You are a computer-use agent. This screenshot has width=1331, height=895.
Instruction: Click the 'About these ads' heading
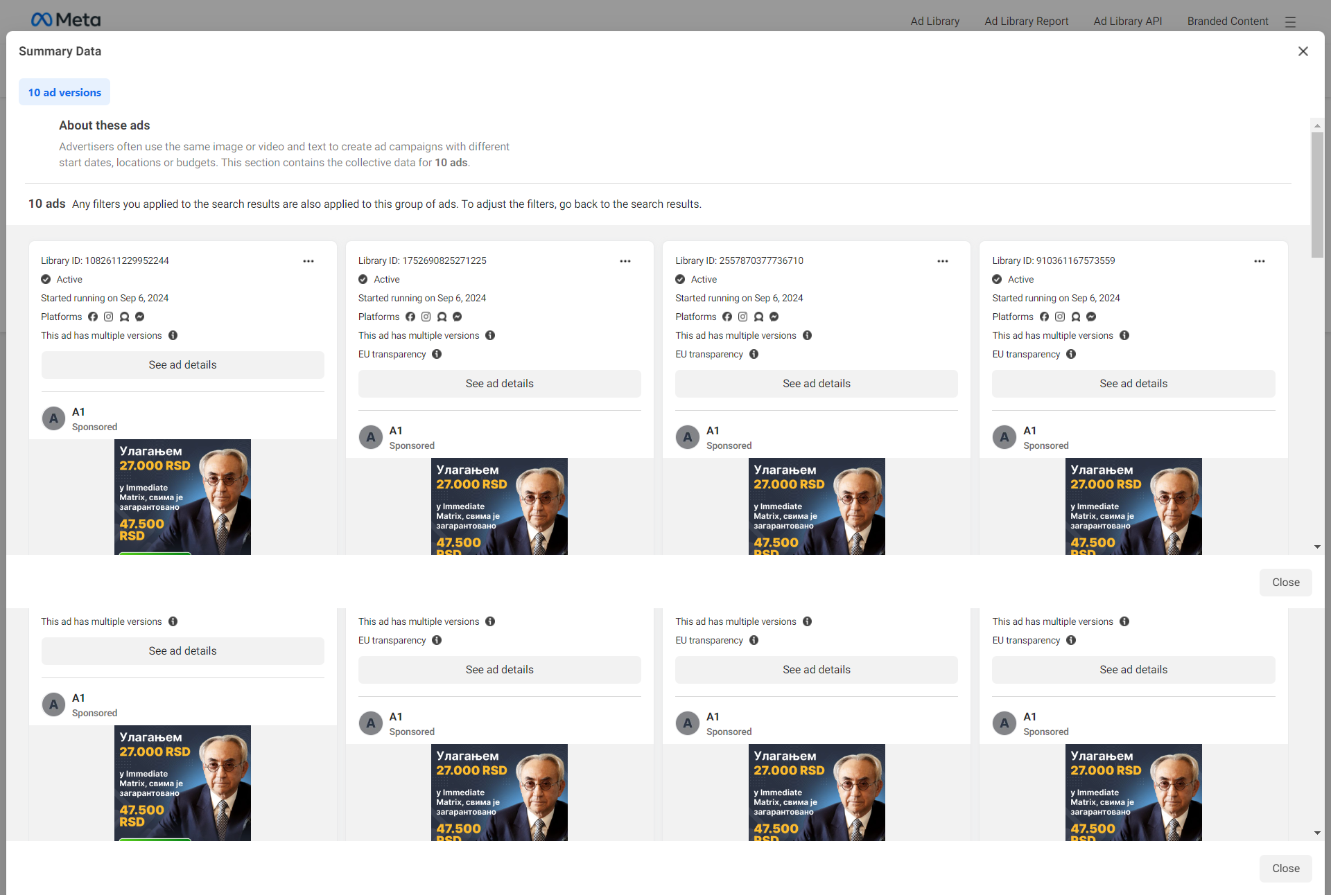(x=105, y=125)
